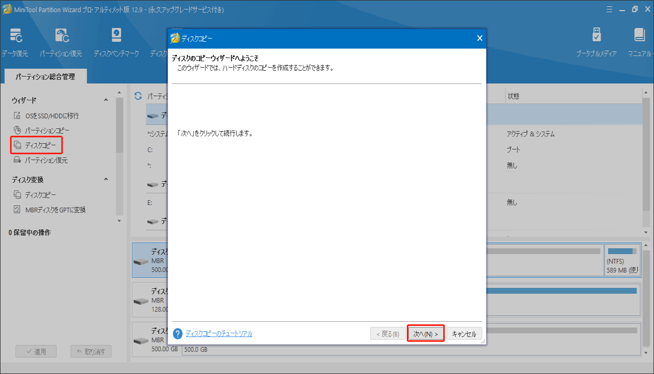Open the パーティション復元 toolbar tool

(x=61, y=42)
